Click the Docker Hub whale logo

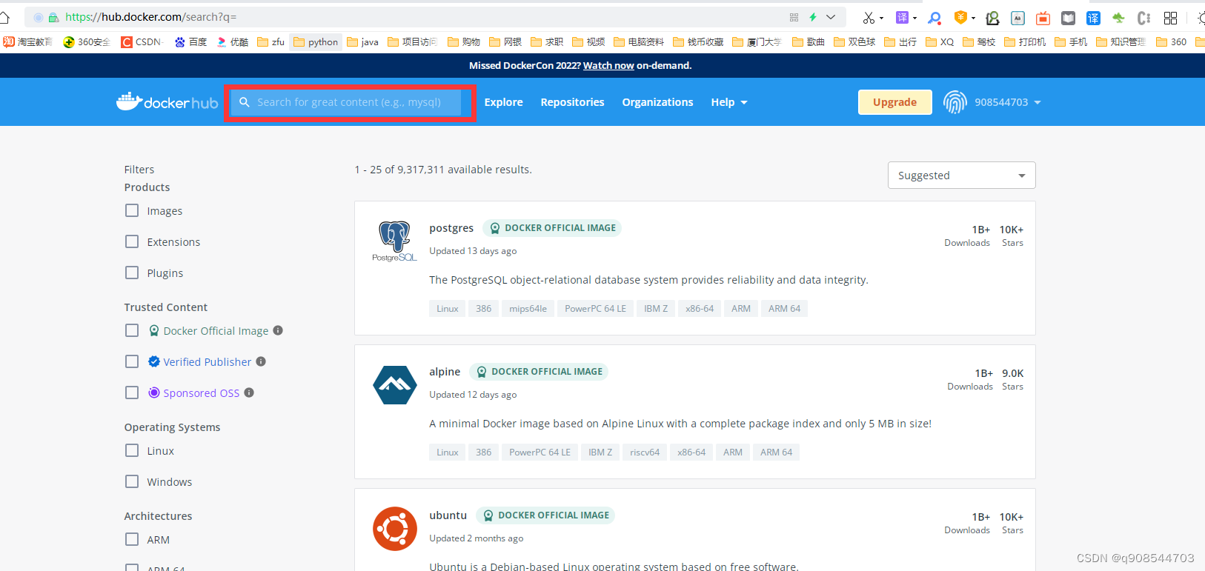[167, 102]
